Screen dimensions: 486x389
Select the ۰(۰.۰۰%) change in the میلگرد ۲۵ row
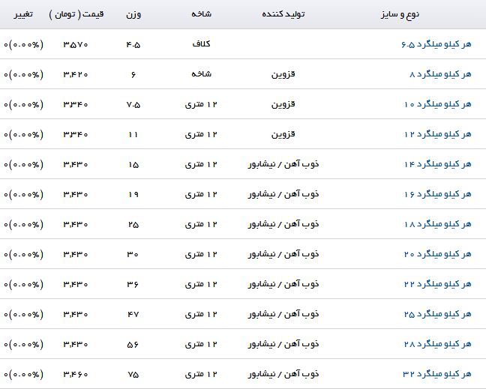[x=23, y=315]
